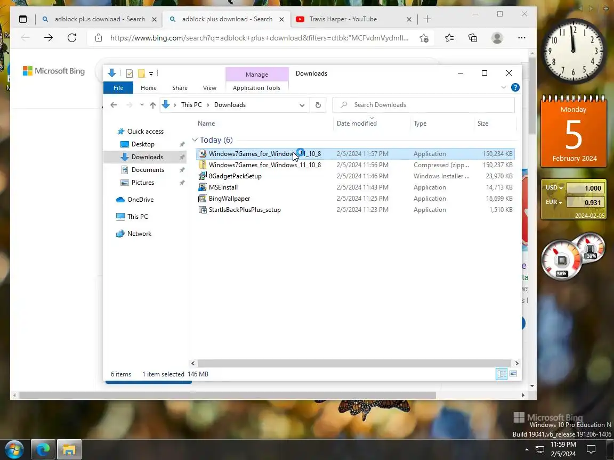
Task: Open Microsoft Edge from the taskbar
Action: 43,449
